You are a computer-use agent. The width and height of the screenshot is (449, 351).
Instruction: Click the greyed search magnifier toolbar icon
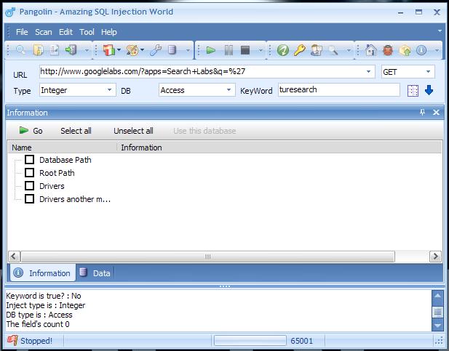coord(333,50)
